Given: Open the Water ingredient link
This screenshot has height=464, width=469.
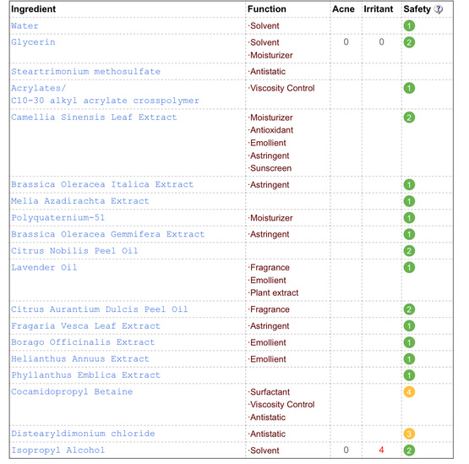Looking at the screenshot, I should click(25, 25).
